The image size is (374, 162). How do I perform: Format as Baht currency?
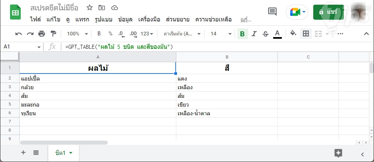[99, 34]
